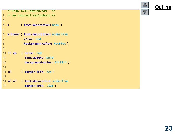Click the down arrow navigation icon
The width and height of the screenshot is (183, 137).
[x=145, y=12]
